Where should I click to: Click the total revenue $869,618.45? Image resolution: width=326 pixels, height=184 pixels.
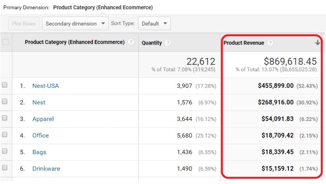[290, 61]
